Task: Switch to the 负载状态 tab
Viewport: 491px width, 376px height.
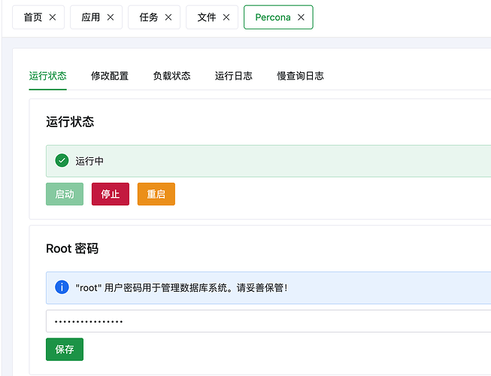Action: (x=171, y=76)
